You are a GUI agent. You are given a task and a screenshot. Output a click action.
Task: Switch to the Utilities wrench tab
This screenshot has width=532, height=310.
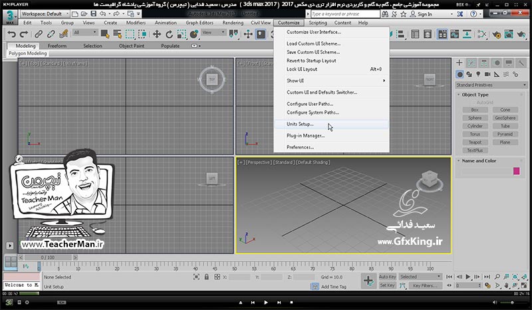[x=521, y=63]
